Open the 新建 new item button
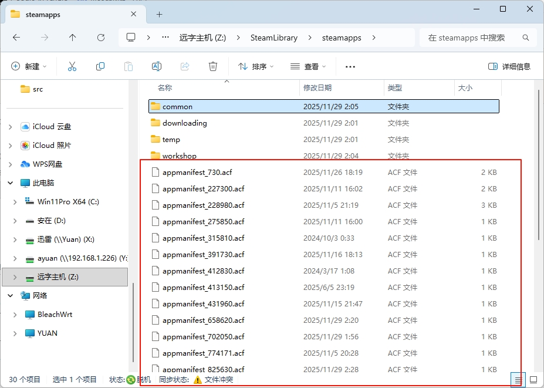Viewport: 544px width, 388px height. tap(29, 66)
